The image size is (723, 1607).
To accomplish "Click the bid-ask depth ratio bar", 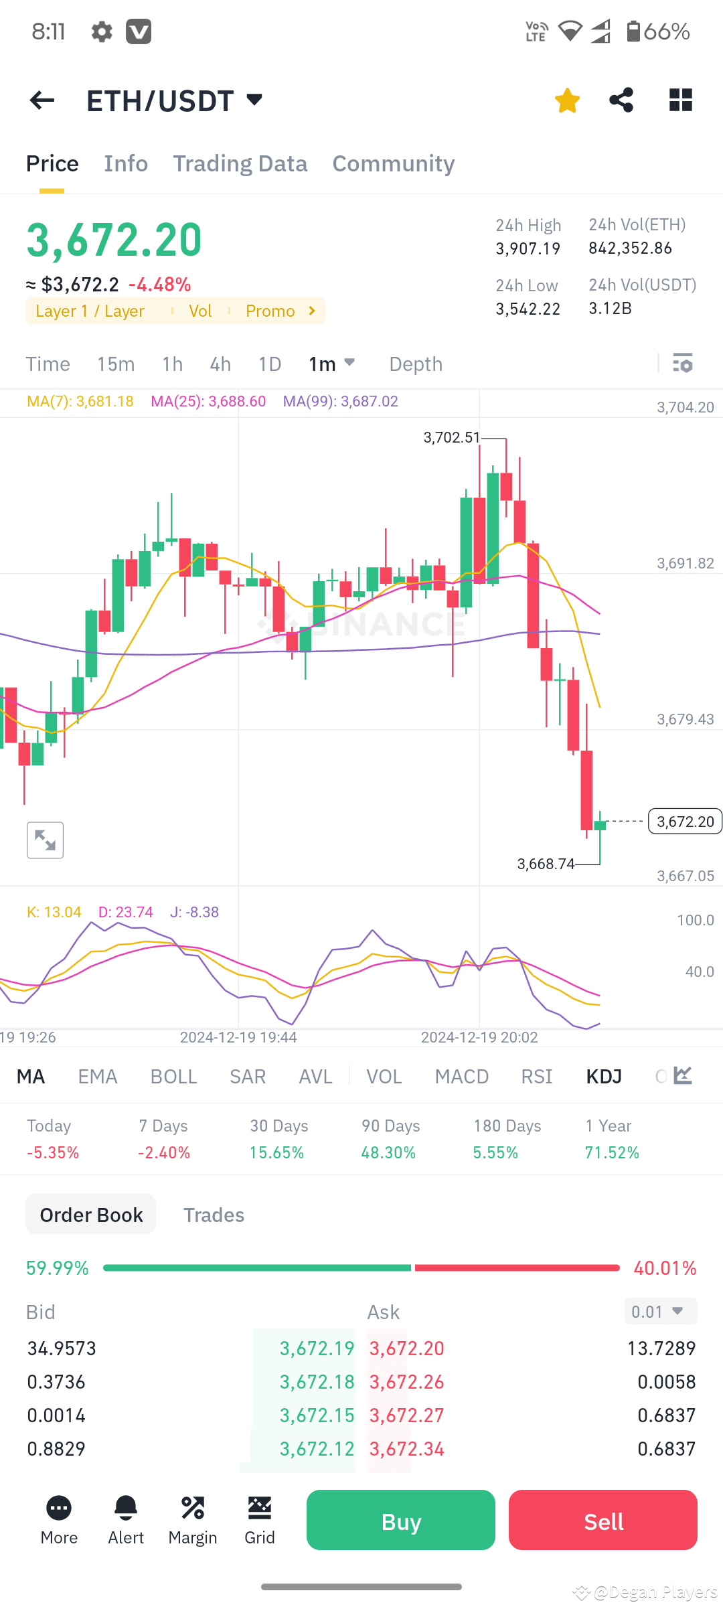I will [x=361, y=1267].
